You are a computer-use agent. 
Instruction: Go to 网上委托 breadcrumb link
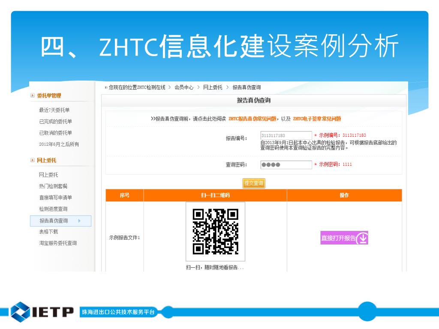click(x=213, y=87)
